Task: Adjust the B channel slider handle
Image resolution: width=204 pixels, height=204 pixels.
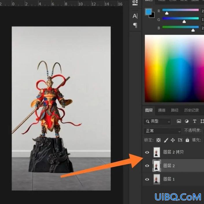Action: click(193, 30)
